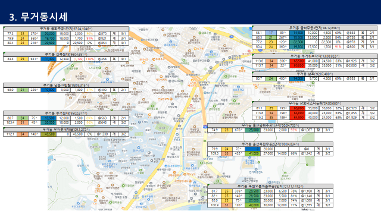Viewport: 381px width, 214px height.
Task: Click the '@2,520' cell
Action: click(x=351, y=108)
